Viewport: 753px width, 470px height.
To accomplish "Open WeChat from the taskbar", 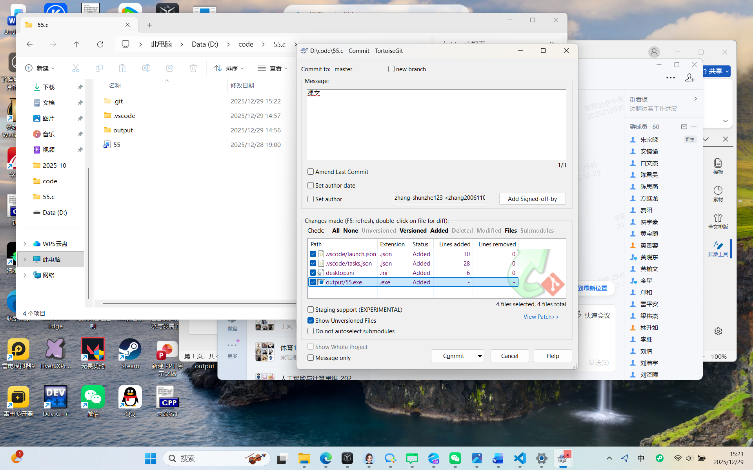I will pos(455,458).
